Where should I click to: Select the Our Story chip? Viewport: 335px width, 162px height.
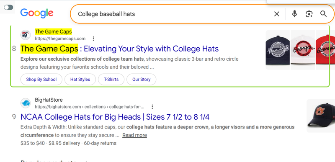[x=141, y=80]
